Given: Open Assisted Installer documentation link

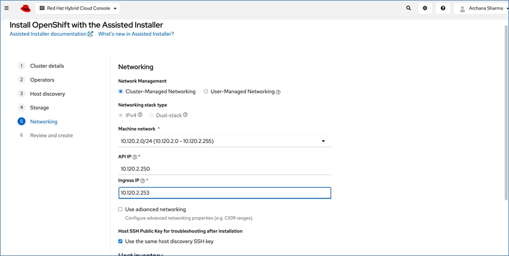Looking at the screenshot, I should [x=48, y=34].
